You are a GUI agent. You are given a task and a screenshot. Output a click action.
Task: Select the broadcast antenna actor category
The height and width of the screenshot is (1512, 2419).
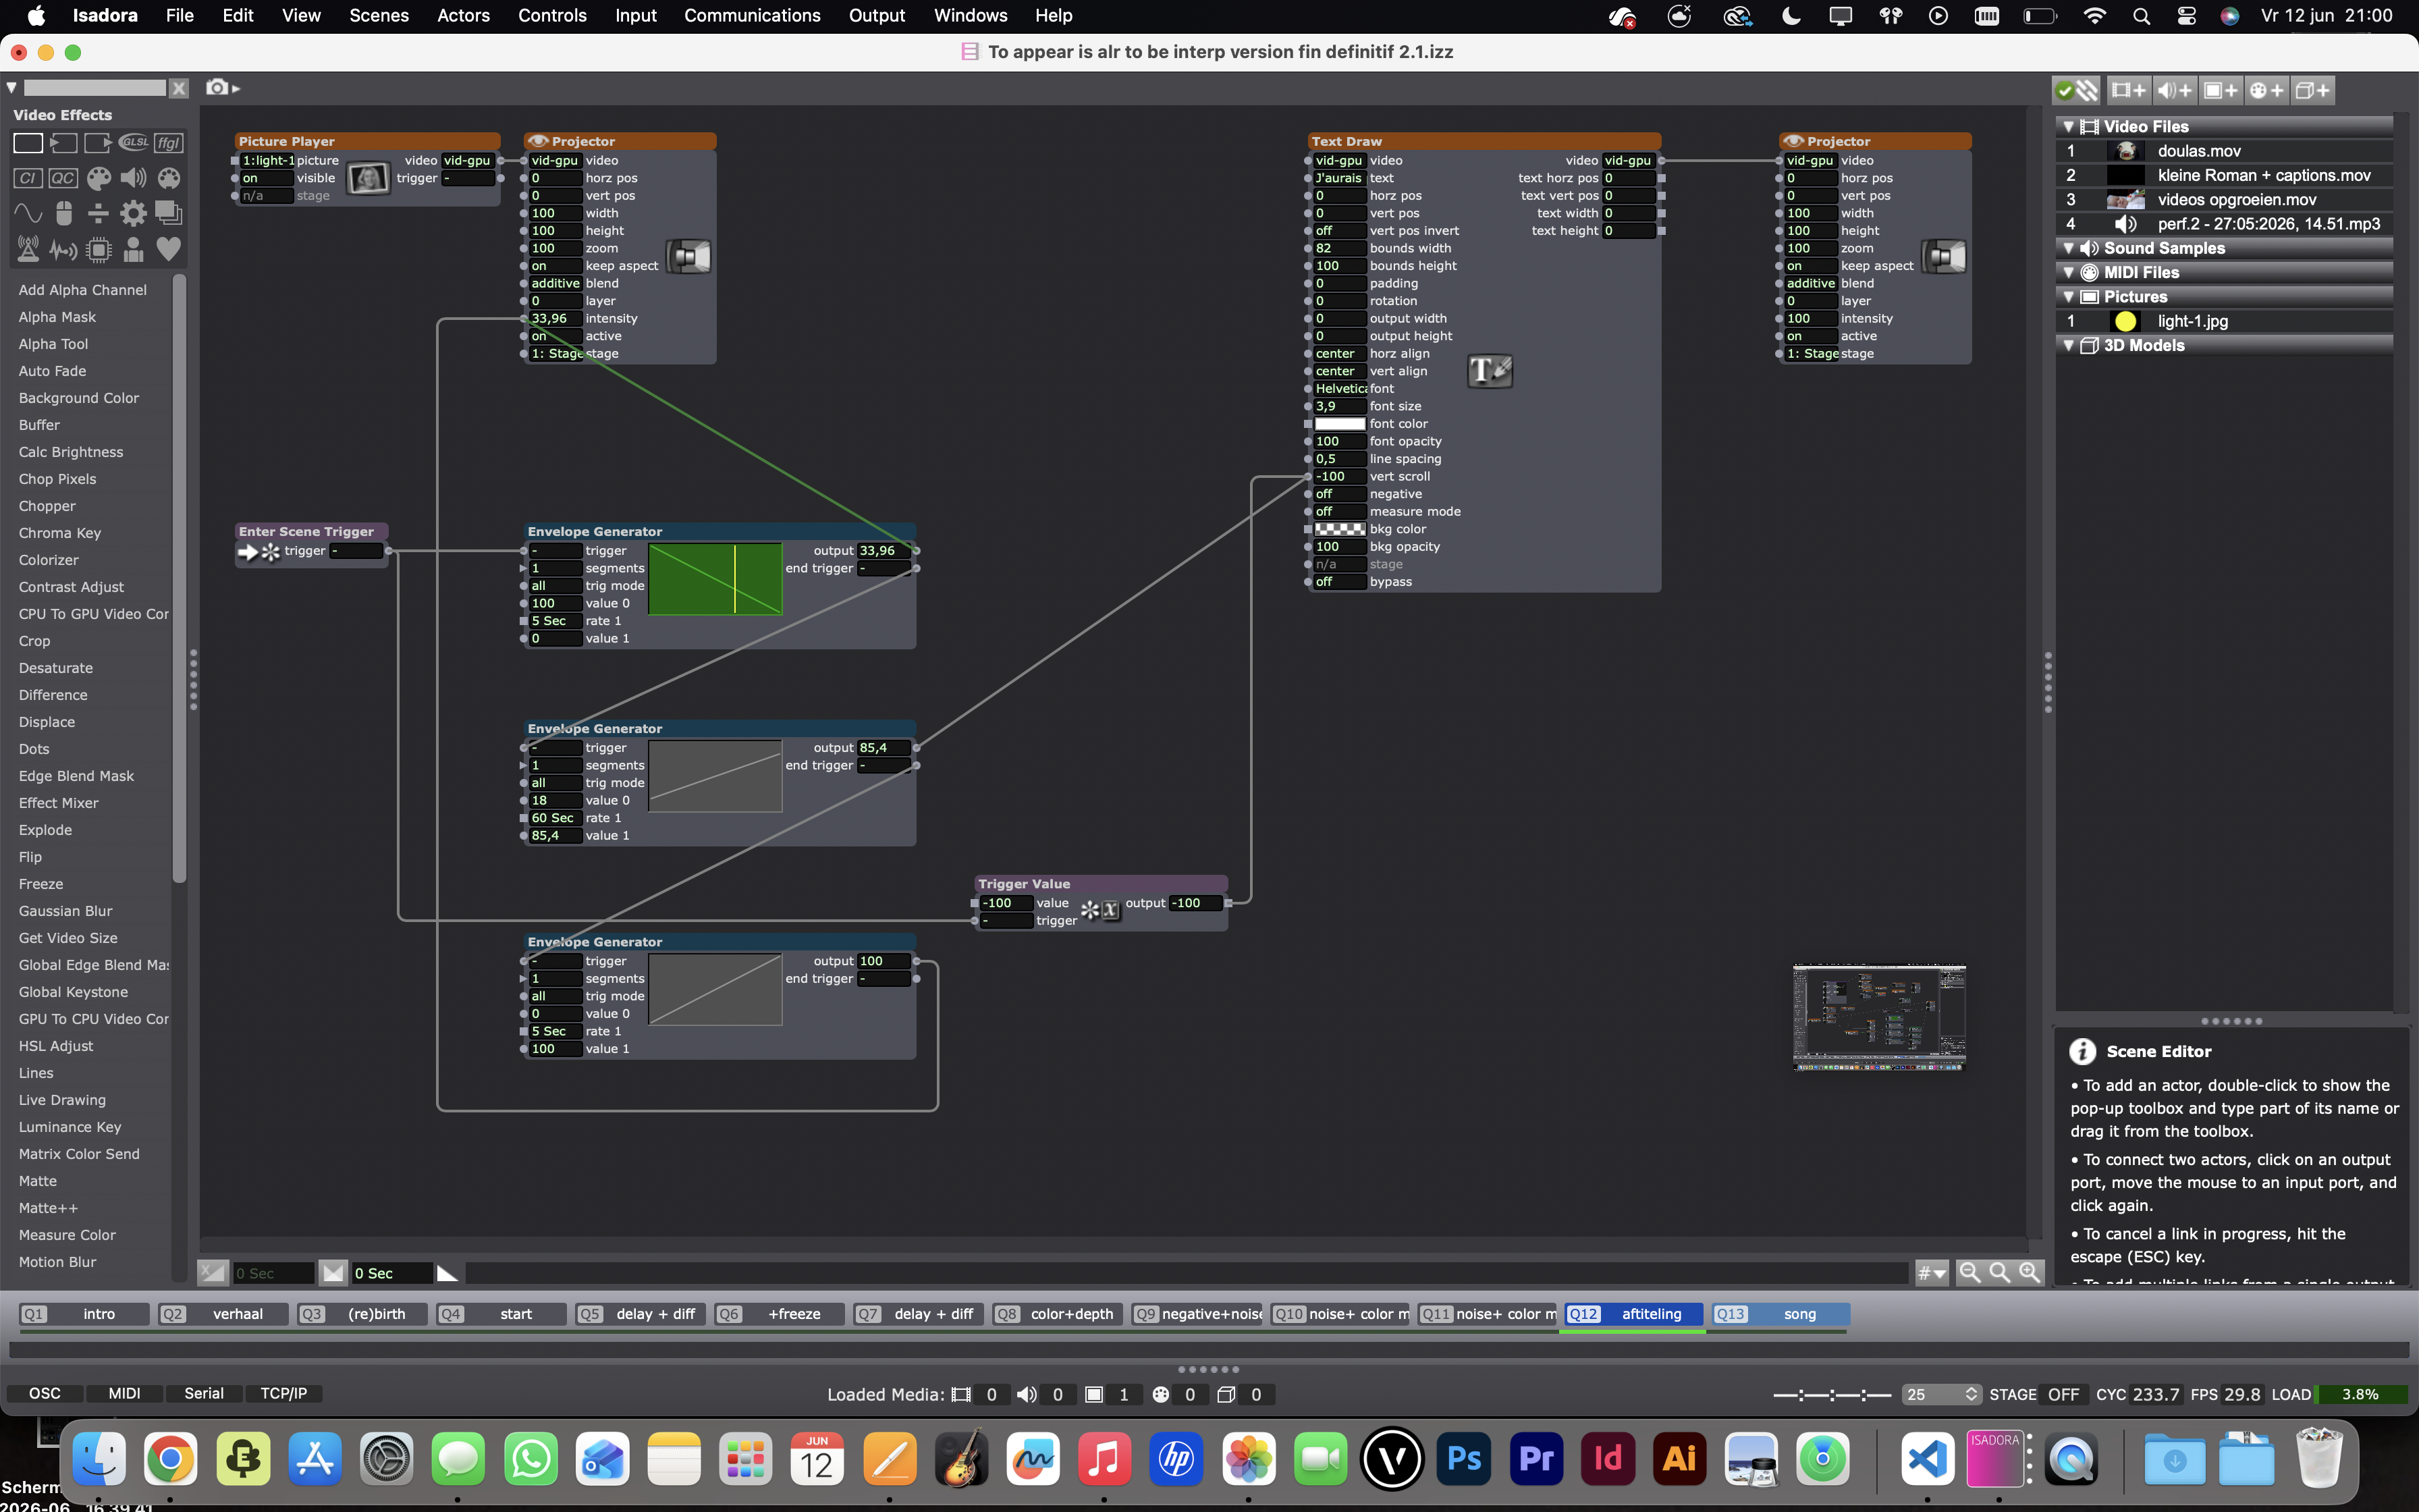point(28,249)
